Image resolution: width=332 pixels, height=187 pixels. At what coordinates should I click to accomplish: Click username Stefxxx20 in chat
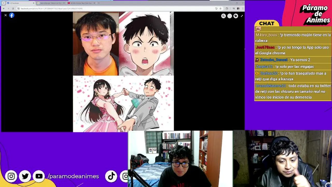tap(269, 73)
